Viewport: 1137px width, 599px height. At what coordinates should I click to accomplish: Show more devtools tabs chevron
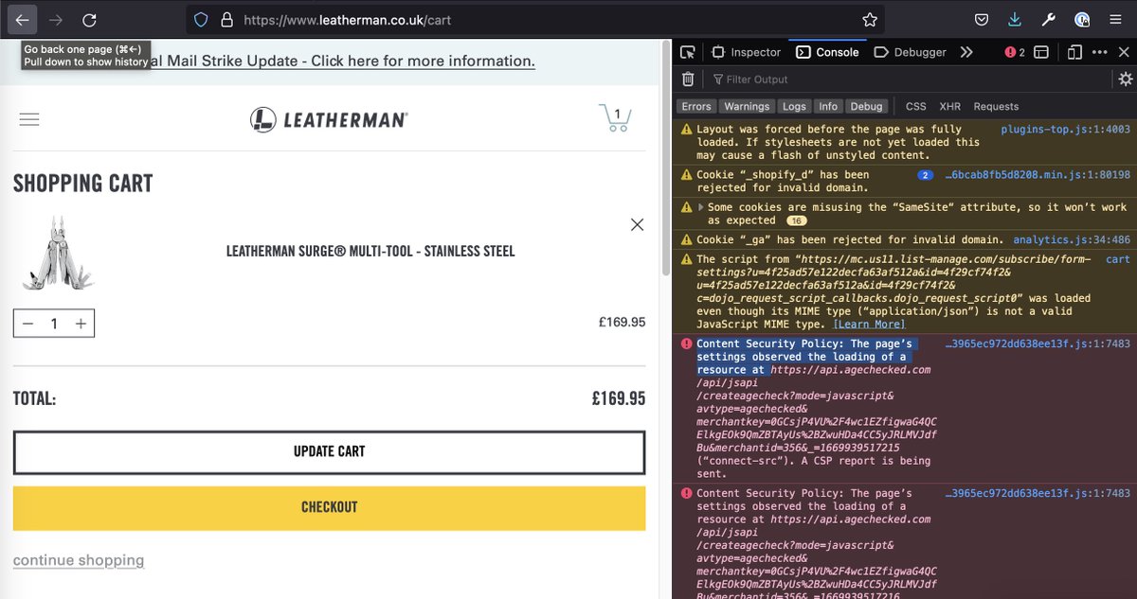(x=966, y=52)
